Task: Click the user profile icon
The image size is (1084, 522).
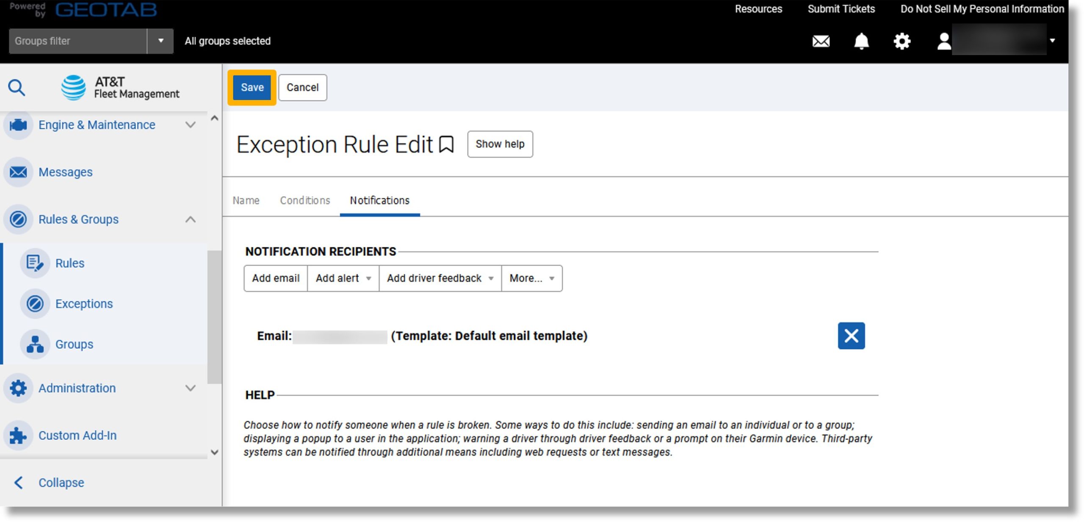Action: (944, 41)
